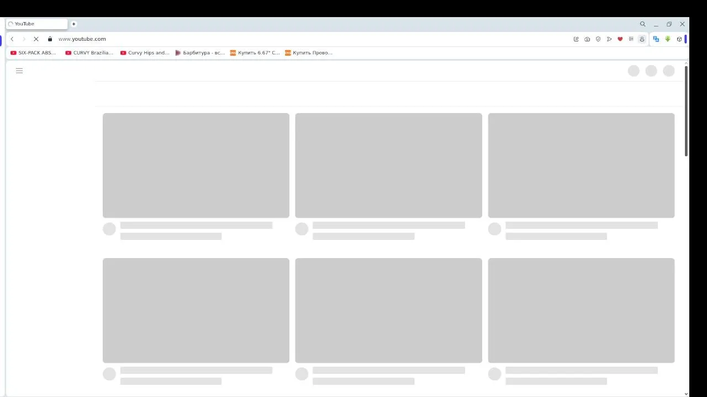
Task: Open the browser profile icon
Action: (x=642, y=39)
